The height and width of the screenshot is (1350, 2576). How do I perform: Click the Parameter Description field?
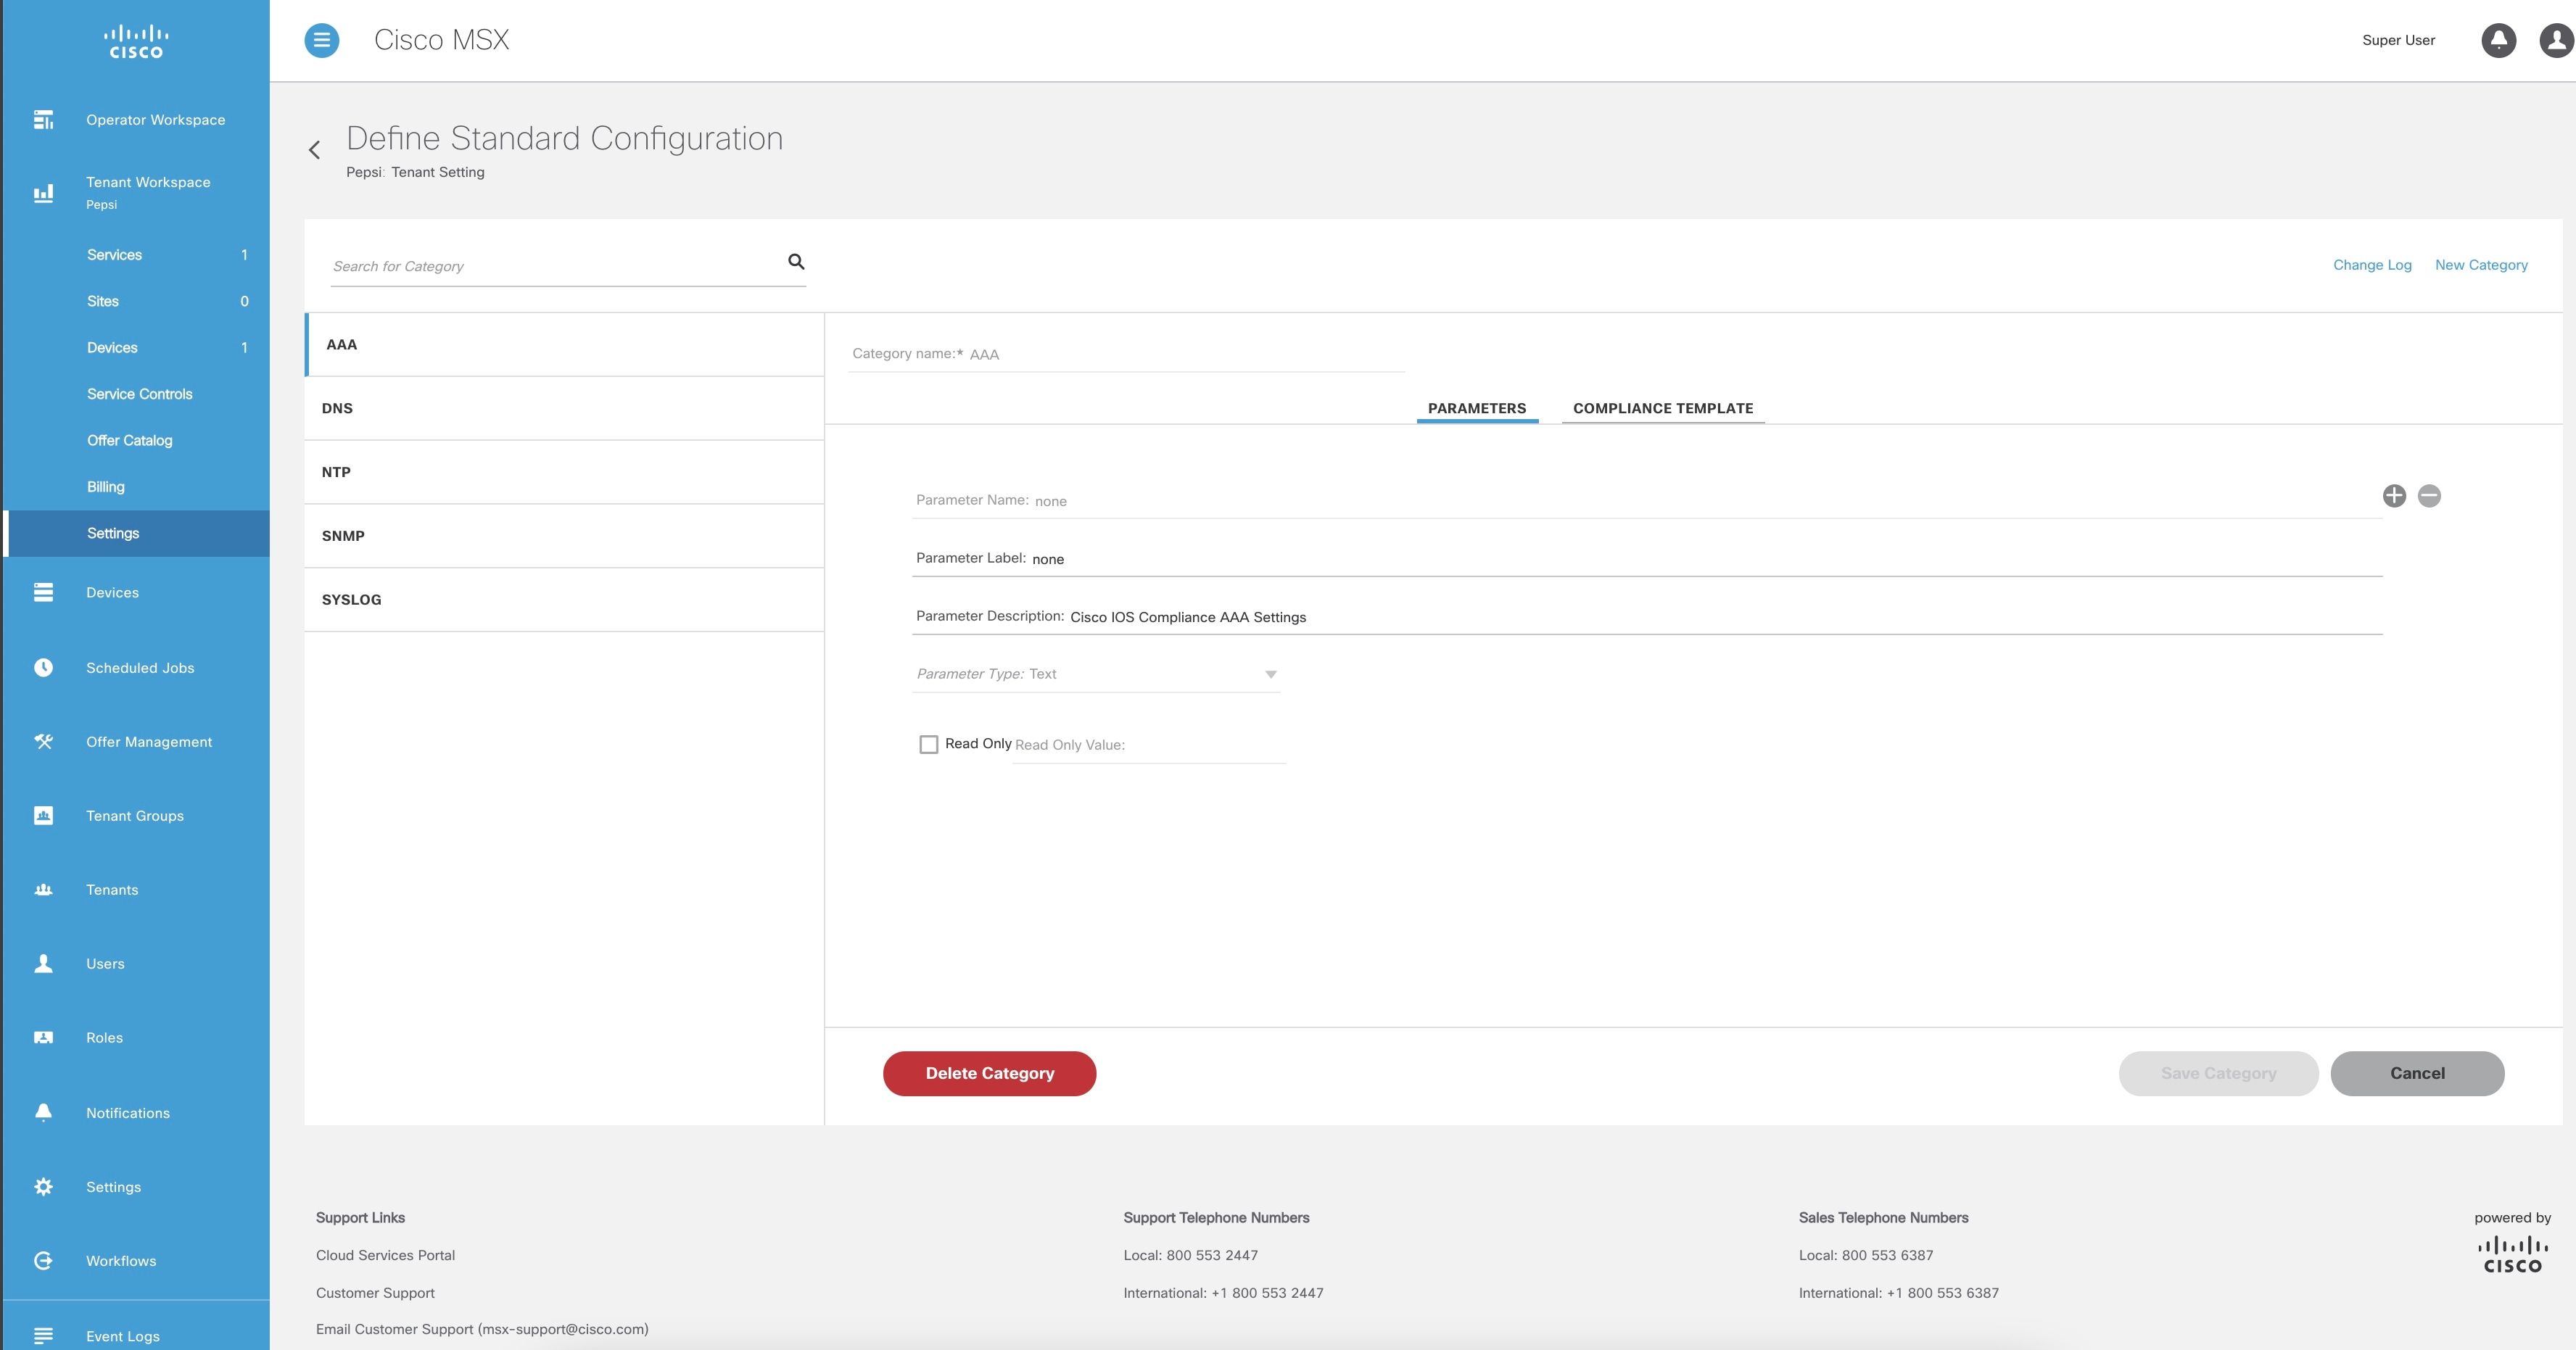pyautogui.click(x=1646, y=616)
